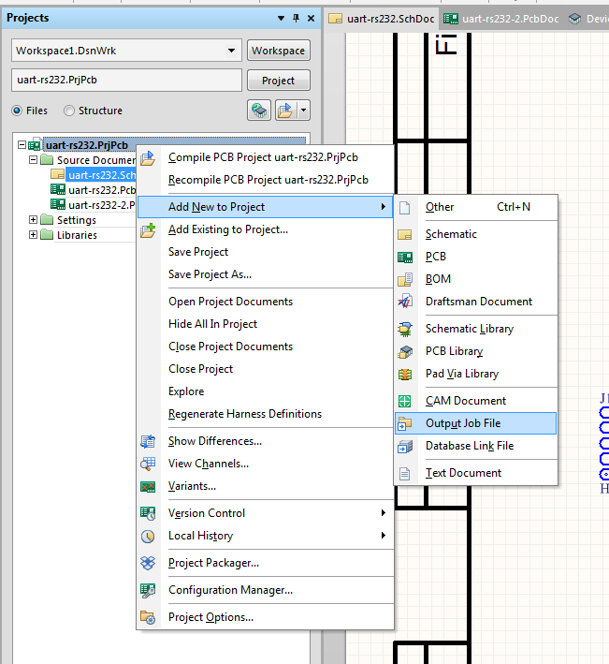Click the Pad Via Library icon
Image resolution: width=609 pixels, height=664 pixels.
pos(405,375)
